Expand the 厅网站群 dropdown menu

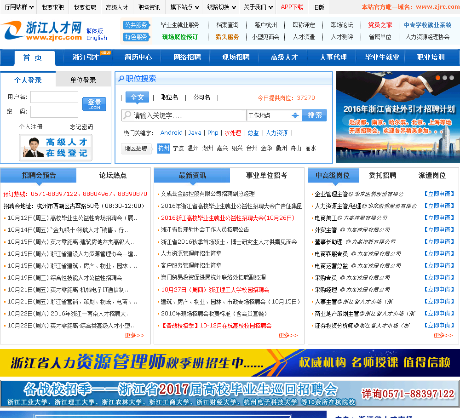pos(19,7)
